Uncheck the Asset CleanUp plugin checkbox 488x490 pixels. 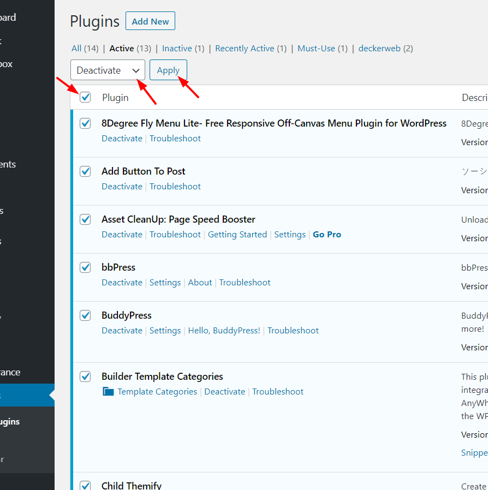tap(85, 219)
